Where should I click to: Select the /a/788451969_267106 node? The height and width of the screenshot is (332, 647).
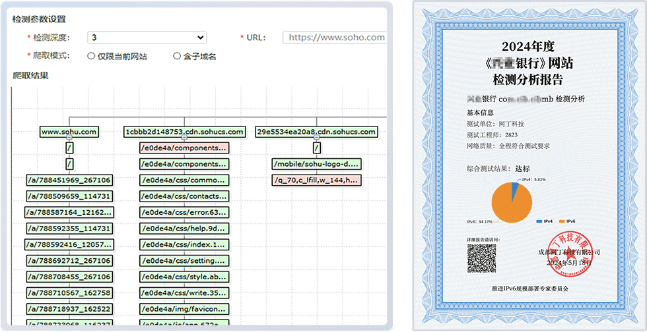point(69,180)
